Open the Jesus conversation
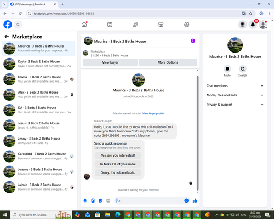Screen dimensions: 274x219 (x=38, y=125)
